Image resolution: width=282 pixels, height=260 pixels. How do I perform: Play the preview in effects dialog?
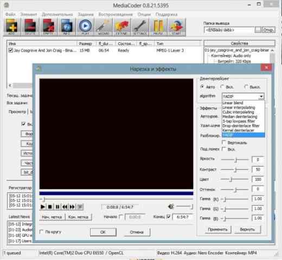click(x=43, y=207)
